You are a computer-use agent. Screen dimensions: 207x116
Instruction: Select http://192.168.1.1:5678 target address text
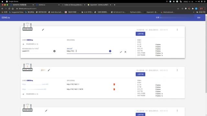(75, 89)
